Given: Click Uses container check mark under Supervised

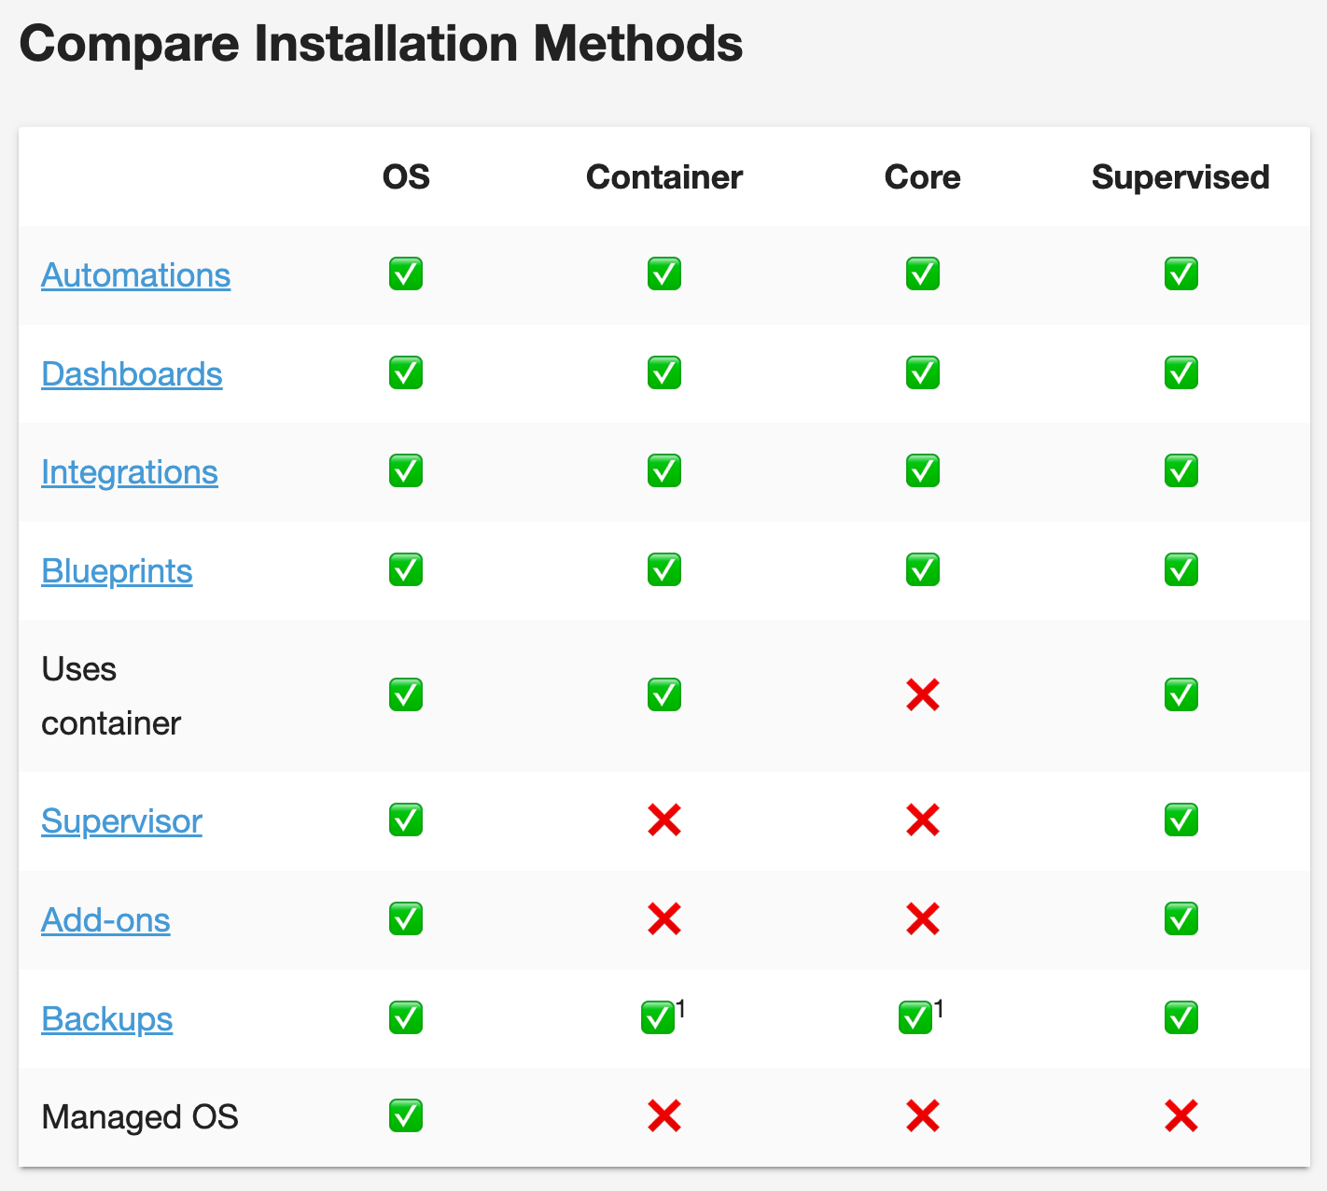Looking at the screenshot, I should 1181,695.
